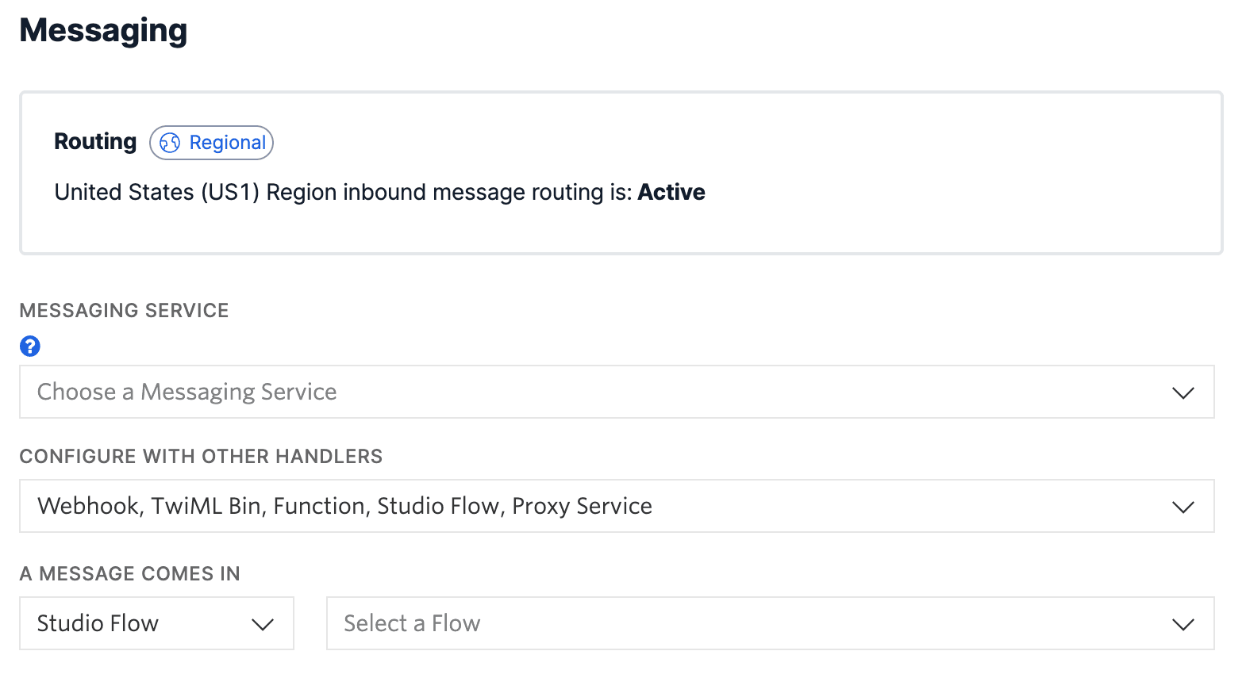Click the chevron arrow on Messaging Service field
Screen dimensions: 1246x674
(1183, 393)
